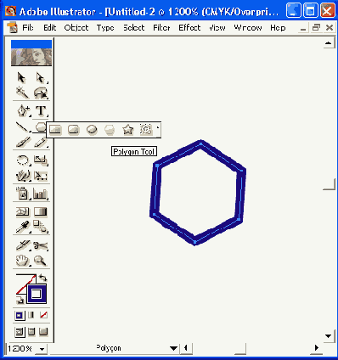Image resolution: width=338 pixels, height=360 pixels.
Task: Click the vertical scrollbar down arrow
Action: [328, 336]
